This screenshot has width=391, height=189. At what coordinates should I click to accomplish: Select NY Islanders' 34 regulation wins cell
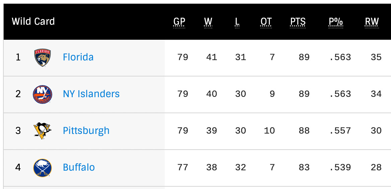[376, 94]
